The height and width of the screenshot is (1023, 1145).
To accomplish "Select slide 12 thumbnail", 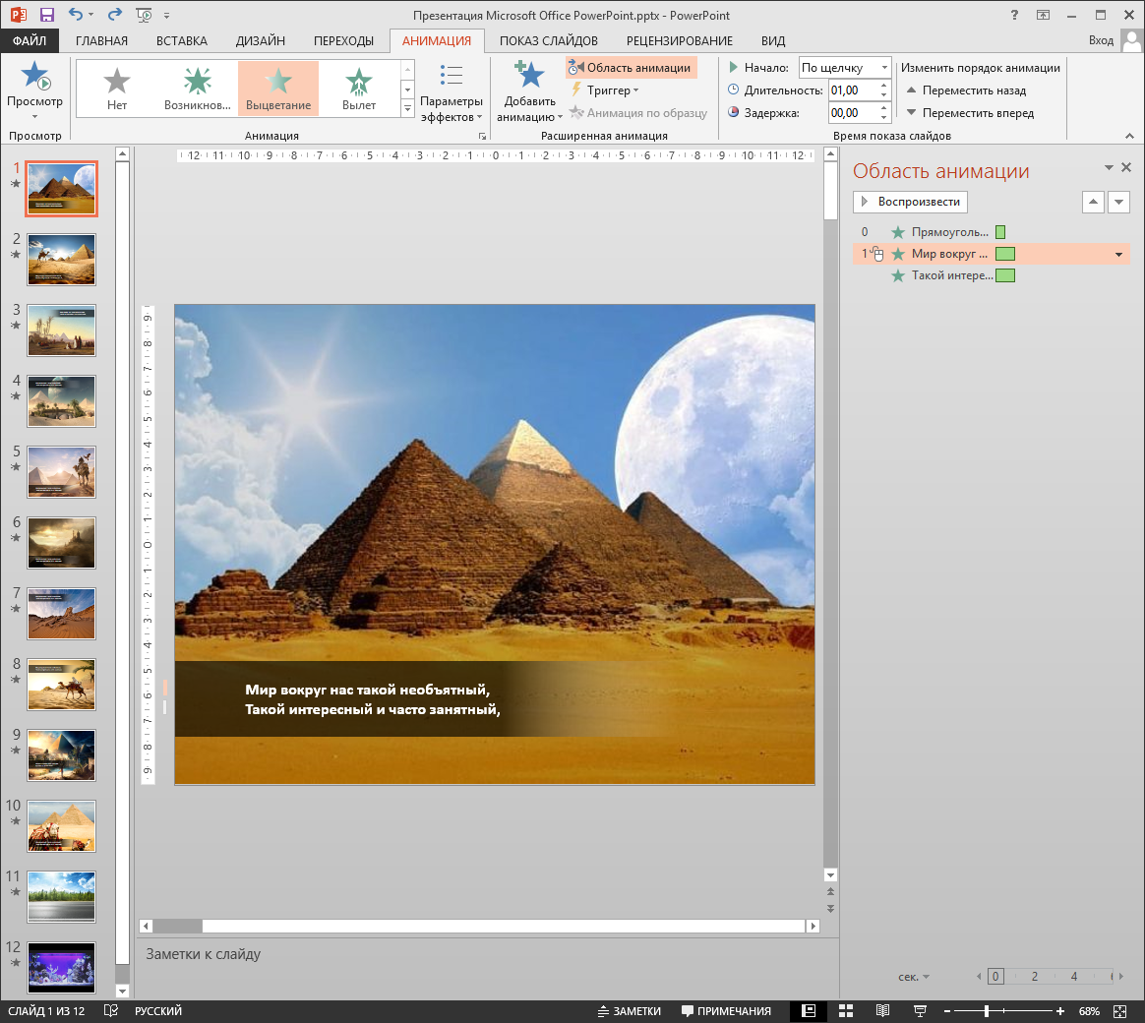I will coord(61,968).
